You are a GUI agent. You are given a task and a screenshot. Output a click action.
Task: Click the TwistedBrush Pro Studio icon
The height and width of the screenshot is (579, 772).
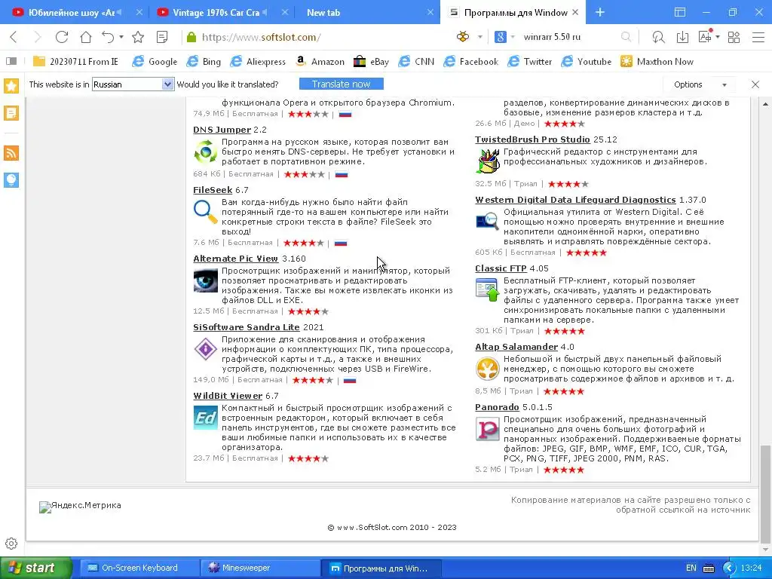pyautogui.click(x=488, y=161)
